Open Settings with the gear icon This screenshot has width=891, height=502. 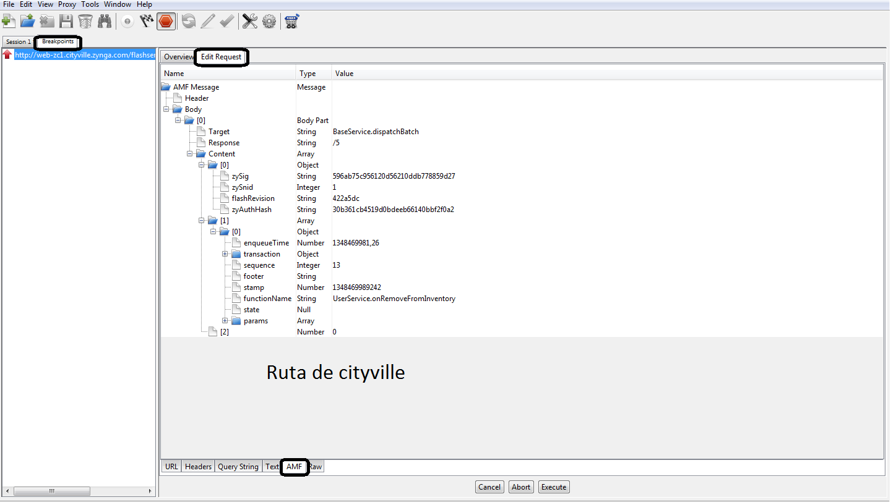pyautogui.click(x=269, y=22)
